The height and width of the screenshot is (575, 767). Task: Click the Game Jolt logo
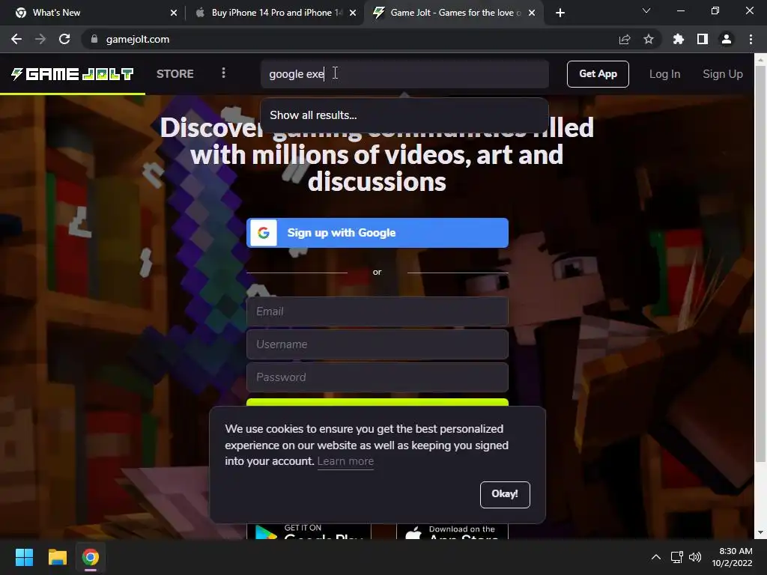coord(73,74)
